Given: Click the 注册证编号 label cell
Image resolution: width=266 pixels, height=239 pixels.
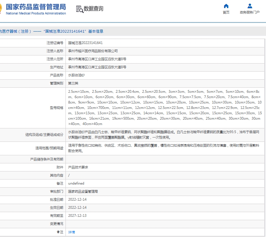Looking at the screenshot, I should pyautogui.click(x=55, y=43).
